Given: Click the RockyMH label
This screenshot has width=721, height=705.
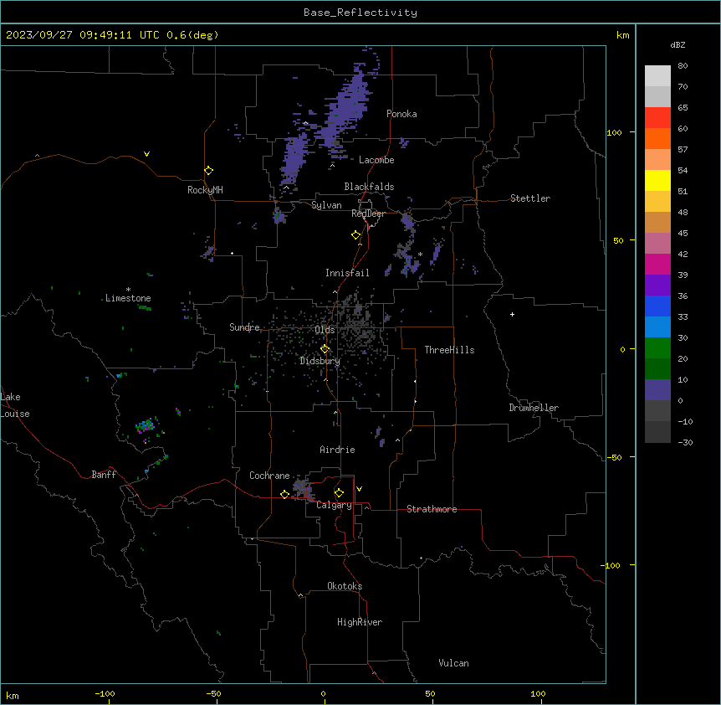Looking at the screenshot, I should point(205,190).
